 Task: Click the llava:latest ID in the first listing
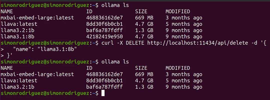coord(104,24)
